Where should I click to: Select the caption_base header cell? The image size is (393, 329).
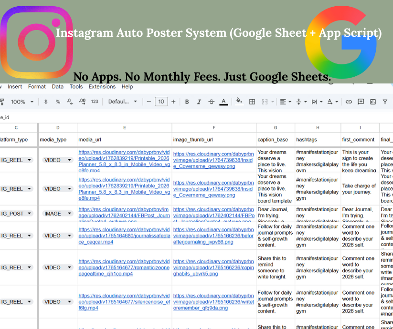click(x=276, y=140)
